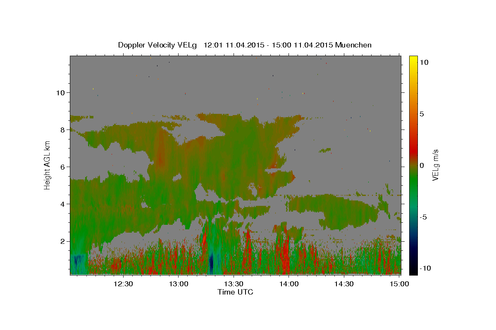Click the colorbar value -5 label
Image resolution: width=496 pixels, height=330 pixels.
423,217
